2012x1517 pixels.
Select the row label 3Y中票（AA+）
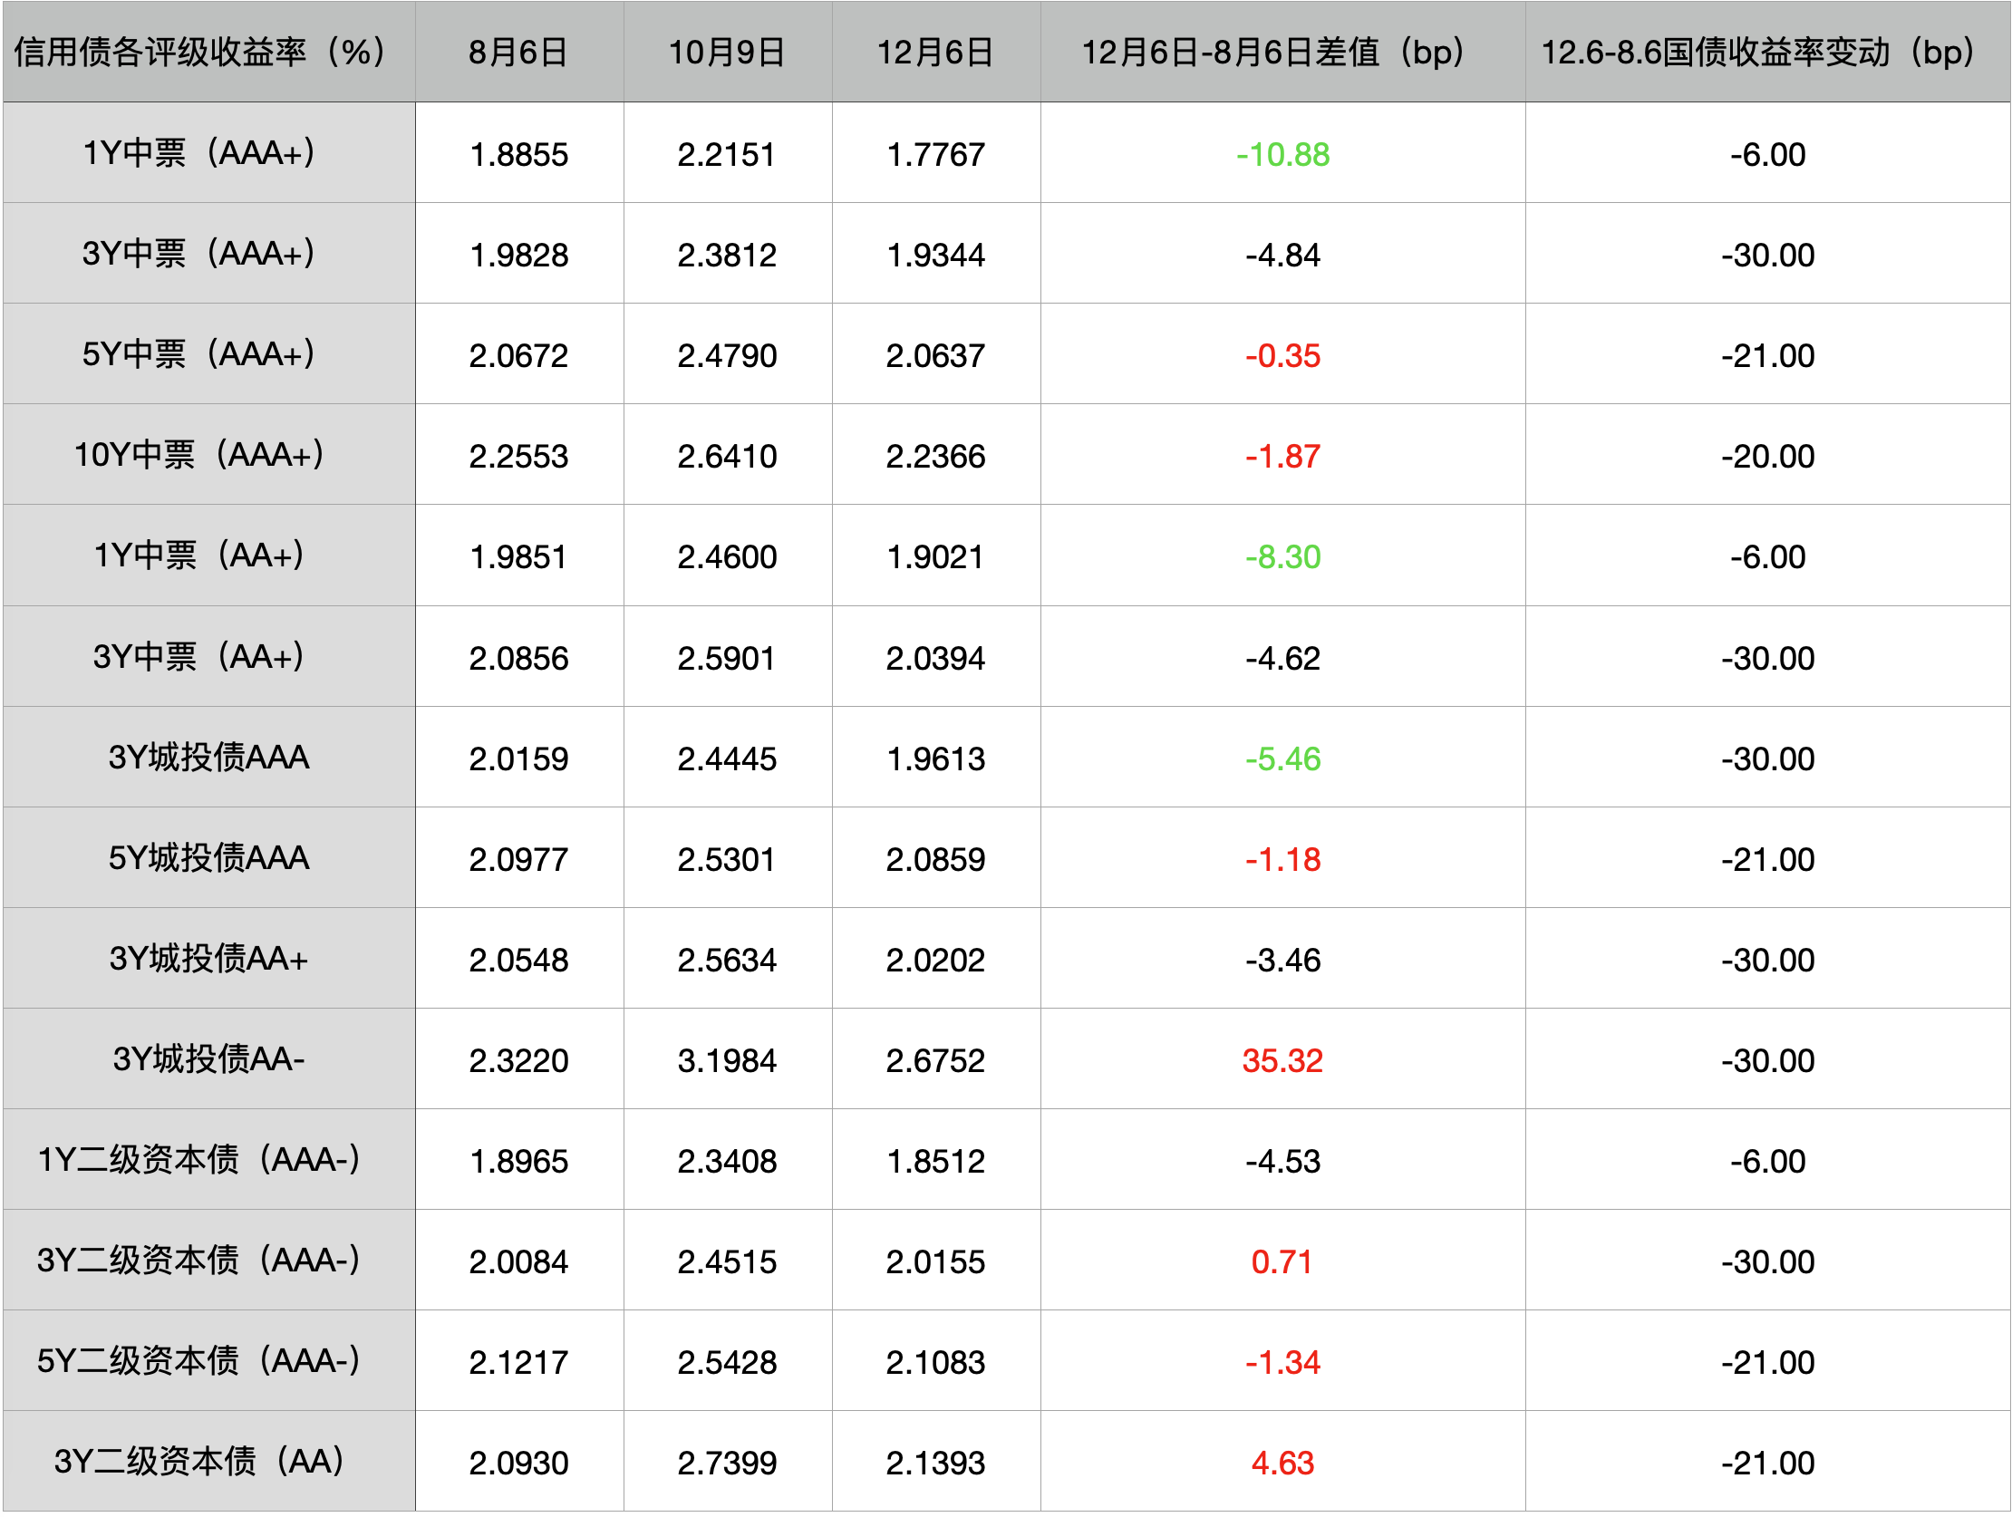[x=208, y=657]
